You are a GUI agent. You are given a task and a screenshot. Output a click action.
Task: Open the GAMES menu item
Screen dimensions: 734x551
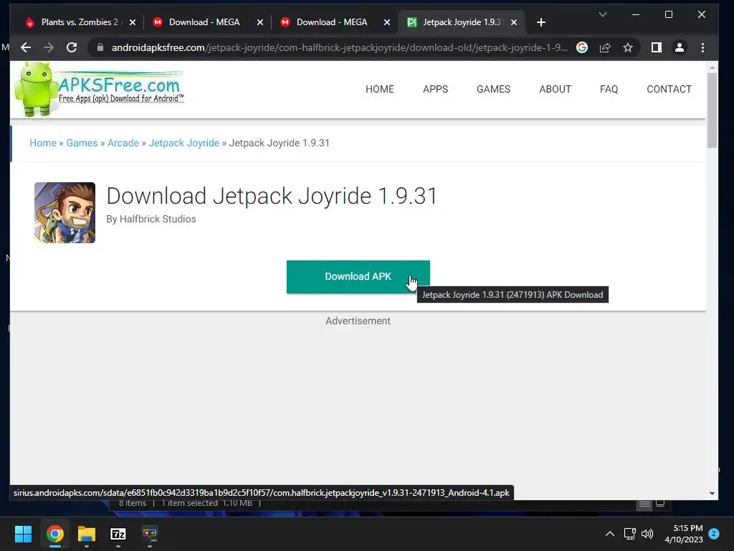coord(493,89)
